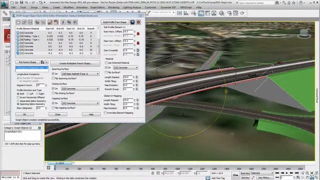
Task: Click the Save icon in the quick access toolbar
Action: [x=21, y=2]
